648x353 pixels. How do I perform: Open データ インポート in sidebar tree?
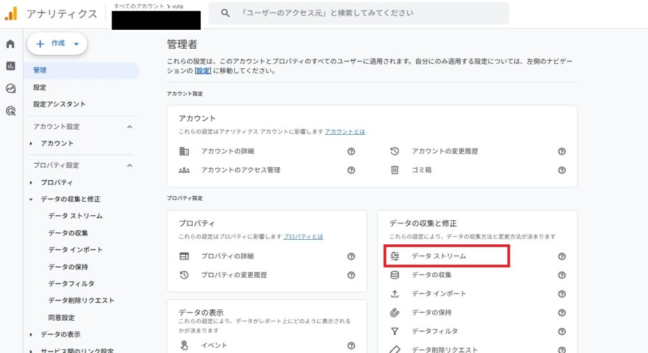coord(75,250)
